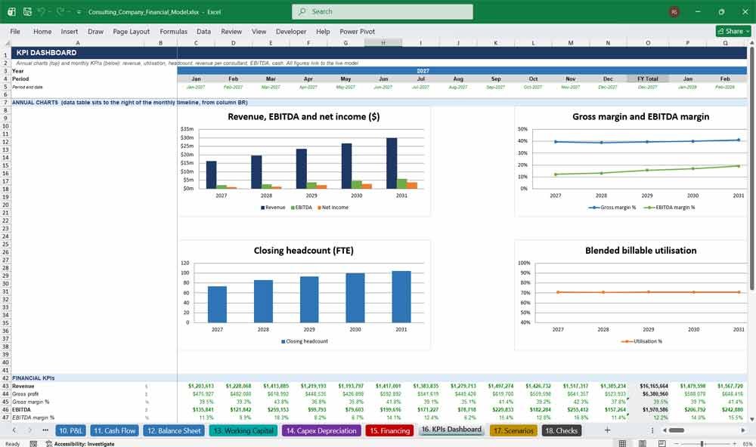Click the zoom out minus icon

click(x=677, y=443)
